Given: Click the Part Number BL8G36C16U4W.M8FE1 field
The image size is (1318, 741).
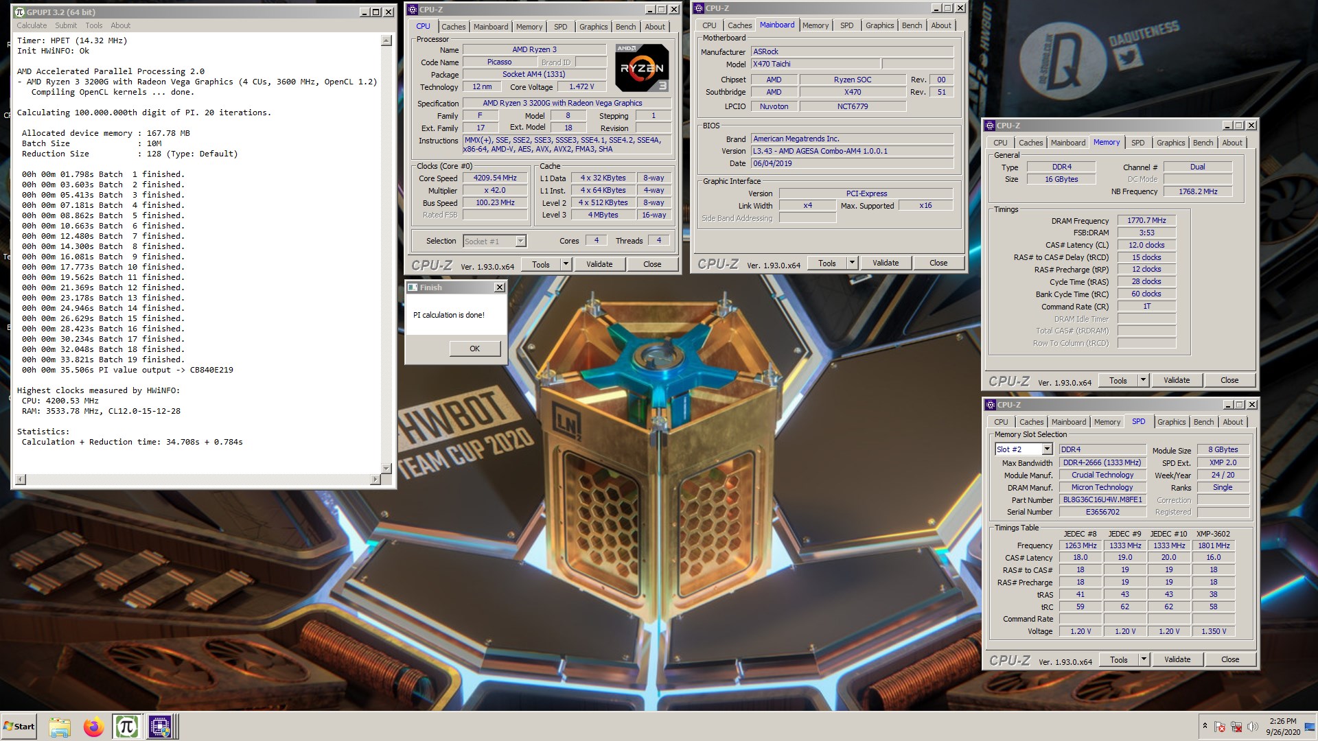Looking at the screenshot, I should [1102, 499].
